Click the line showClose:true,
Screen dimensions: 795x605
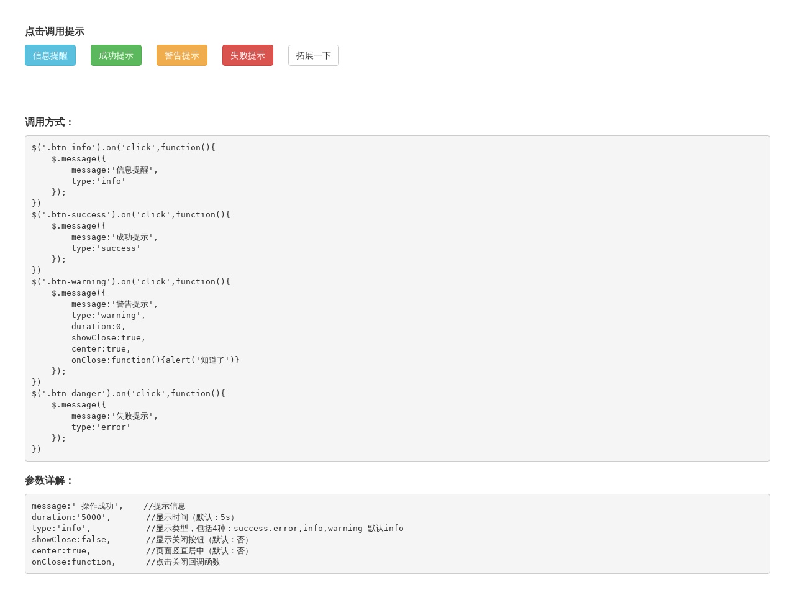tap(109, 338)
